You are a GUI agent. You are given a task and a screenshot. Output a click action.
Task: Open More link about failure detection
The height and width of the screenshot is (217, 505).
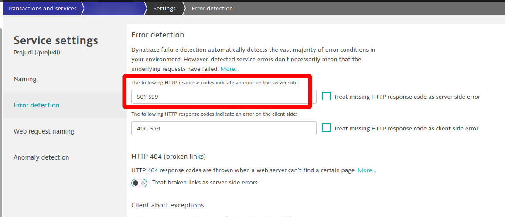[230, 69]
